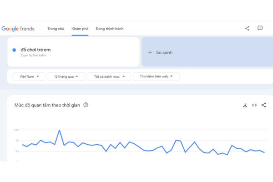Image resolution: width=273 pixels, height=182 pixels.
Task: Download the interest over time chart as CSV
Action: point(245,105)
